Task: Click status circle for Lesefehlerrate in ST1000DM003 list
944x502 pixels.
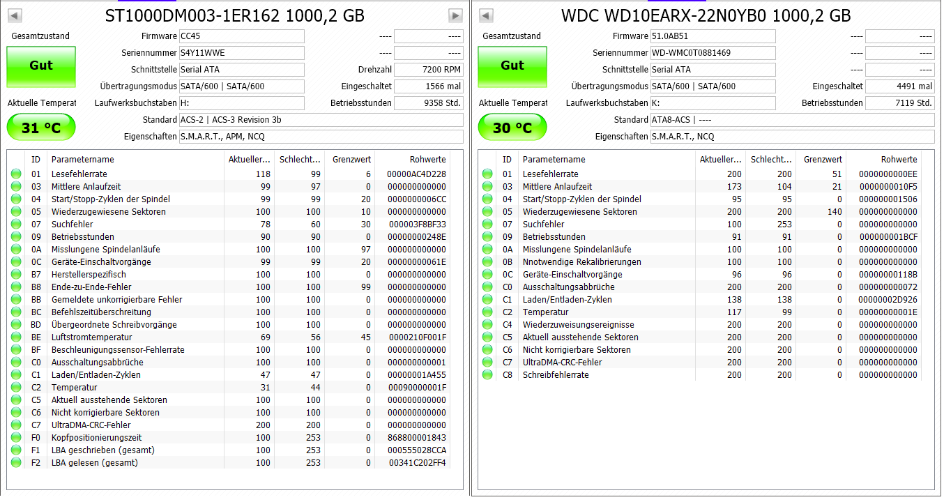Action: pos(16,174)
